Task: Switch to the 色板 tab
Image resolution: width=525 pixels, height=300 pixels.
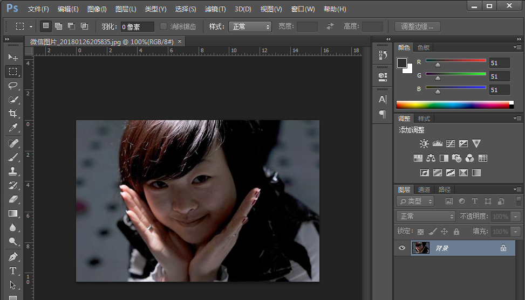Action: 424,47
